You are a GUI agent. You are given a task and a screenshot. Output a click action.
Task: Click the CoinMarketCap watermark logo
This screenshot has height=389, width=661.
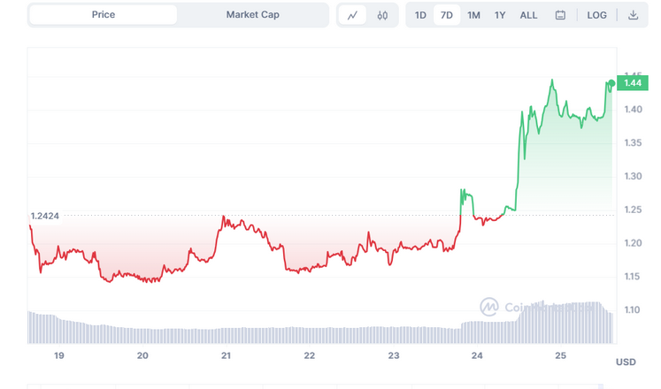[489, 307]
